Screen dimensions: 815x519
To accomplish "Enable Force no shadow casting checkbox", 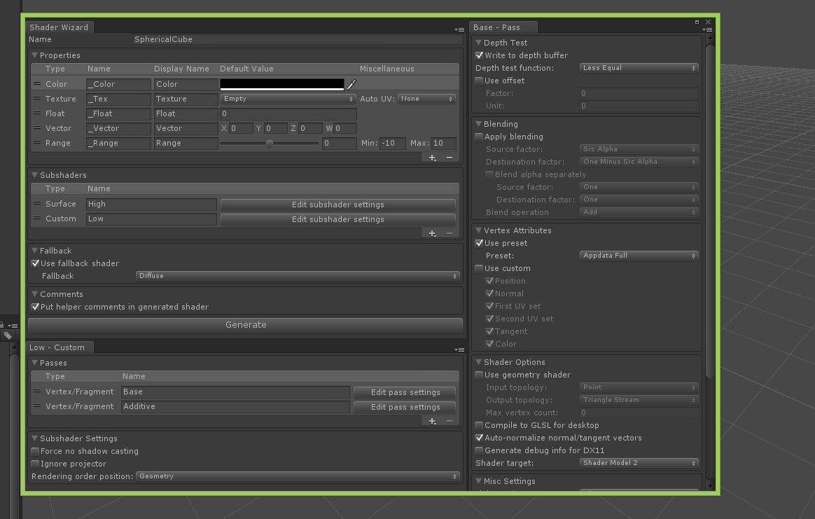I will pyautogui.click(x=35, y=451).
